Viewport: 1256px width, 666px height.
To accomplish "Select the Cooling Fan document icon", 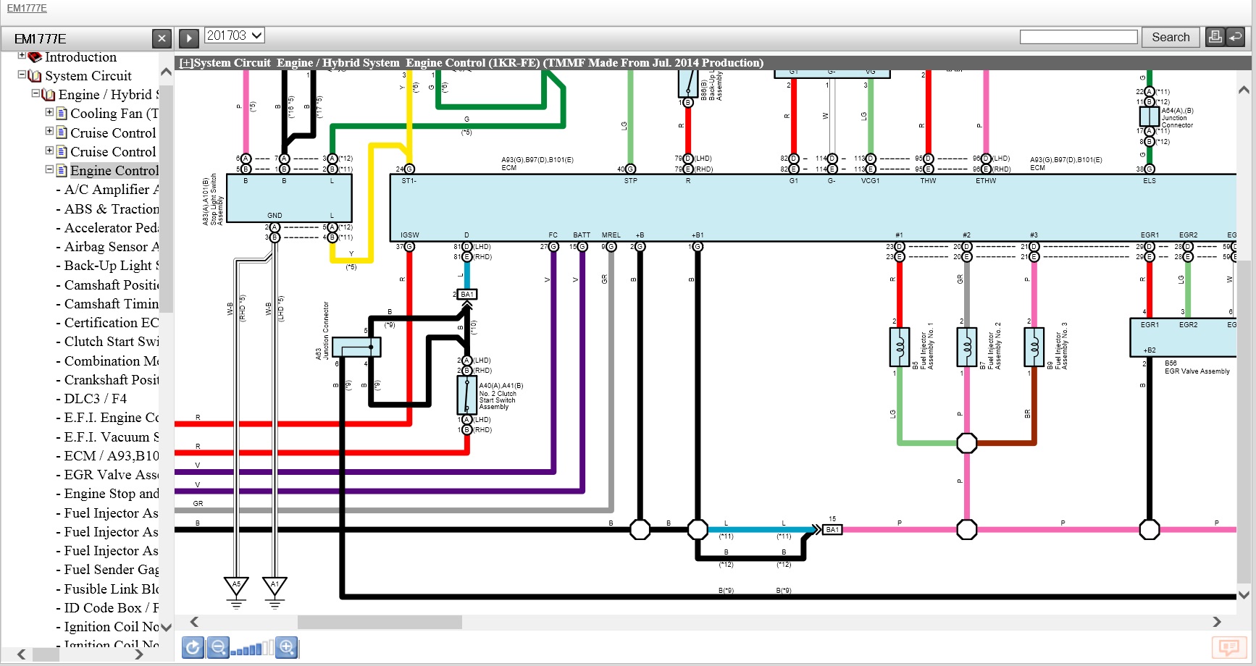I will (x=62, y=114).
